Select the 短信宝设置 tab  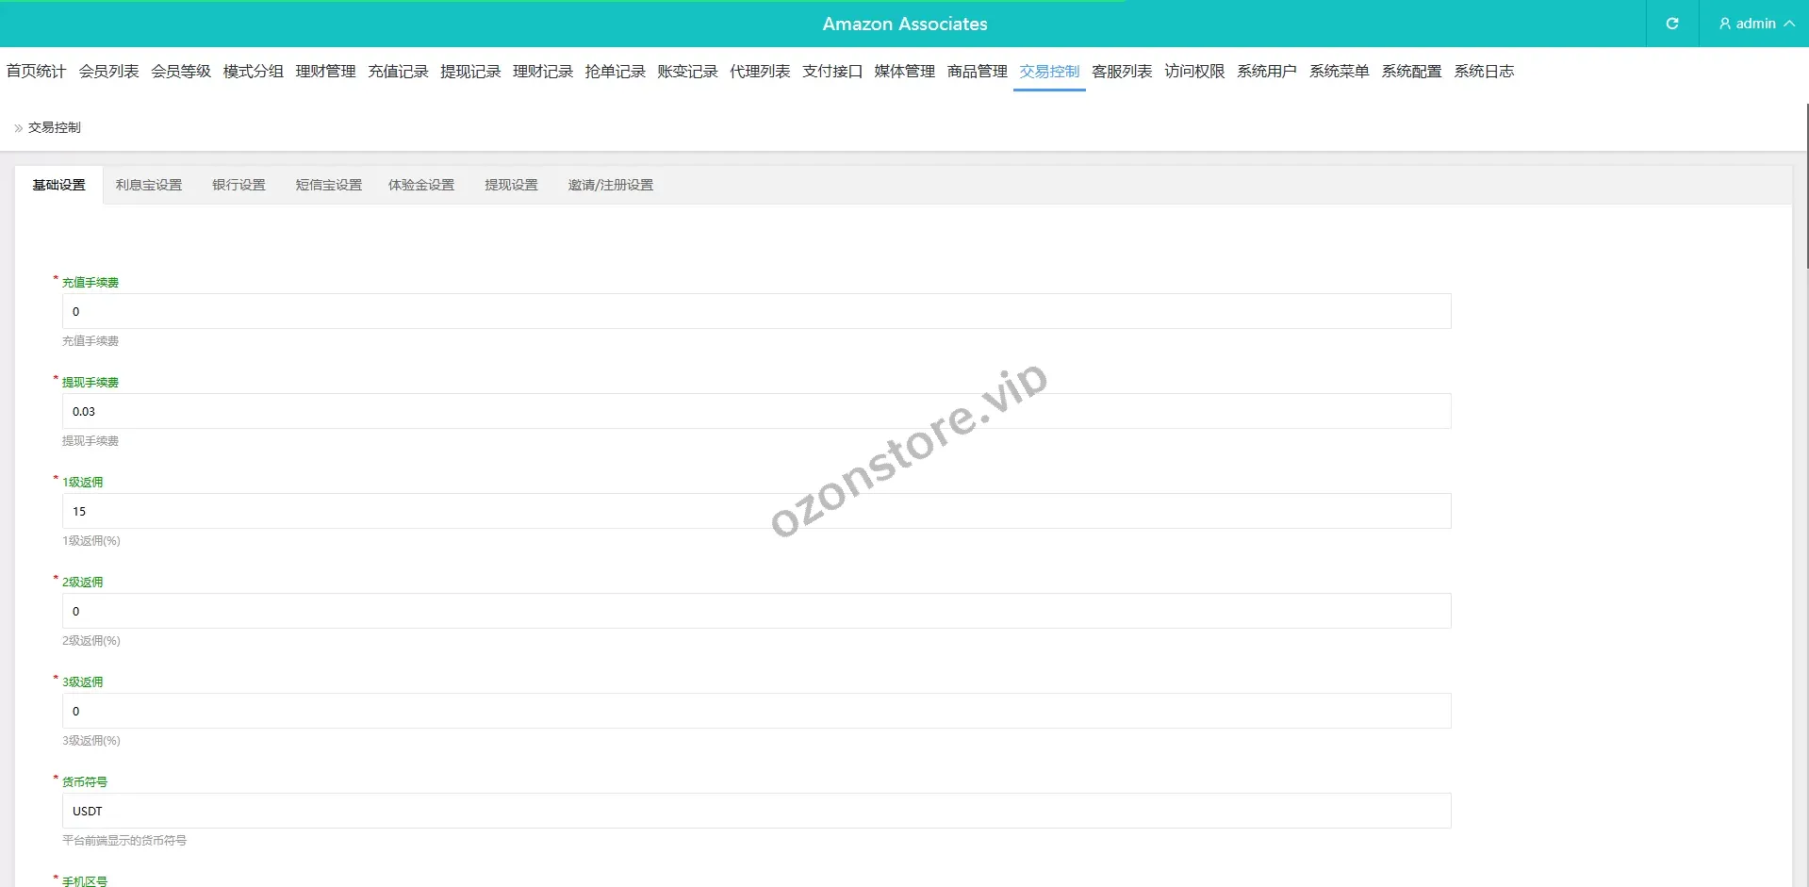coord(328,186)
